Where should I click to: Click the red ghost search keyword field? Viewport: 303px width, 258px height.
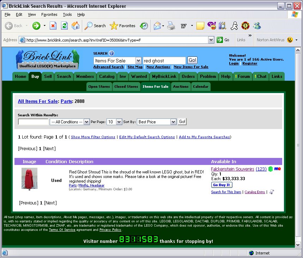pos(164,61)
